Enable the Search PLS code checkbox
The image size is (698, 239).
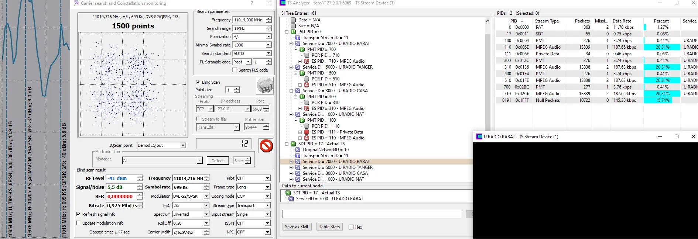point(235,70)
